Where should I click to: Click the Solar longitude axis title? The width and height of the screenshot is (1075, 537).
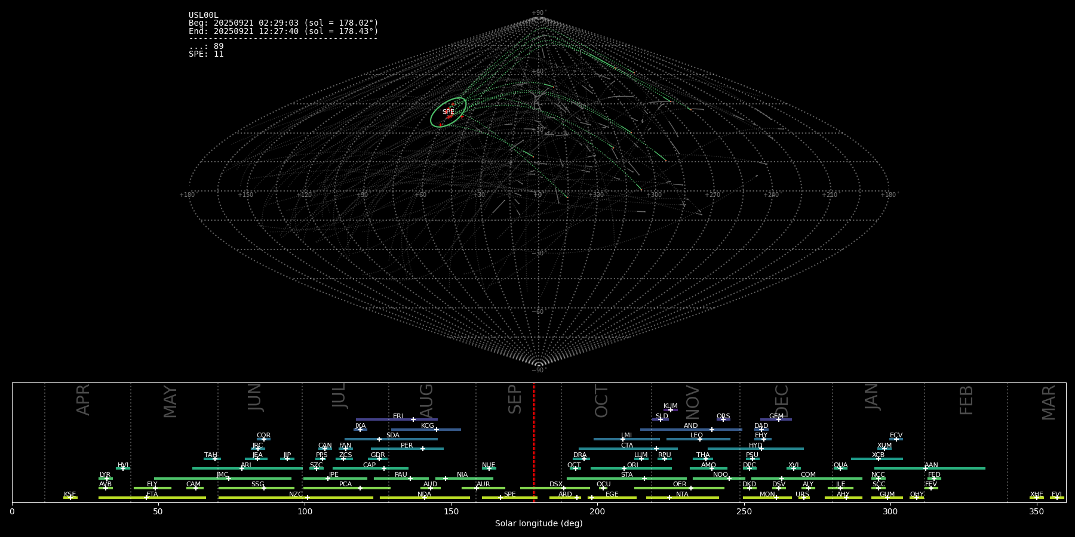point(539,523)
